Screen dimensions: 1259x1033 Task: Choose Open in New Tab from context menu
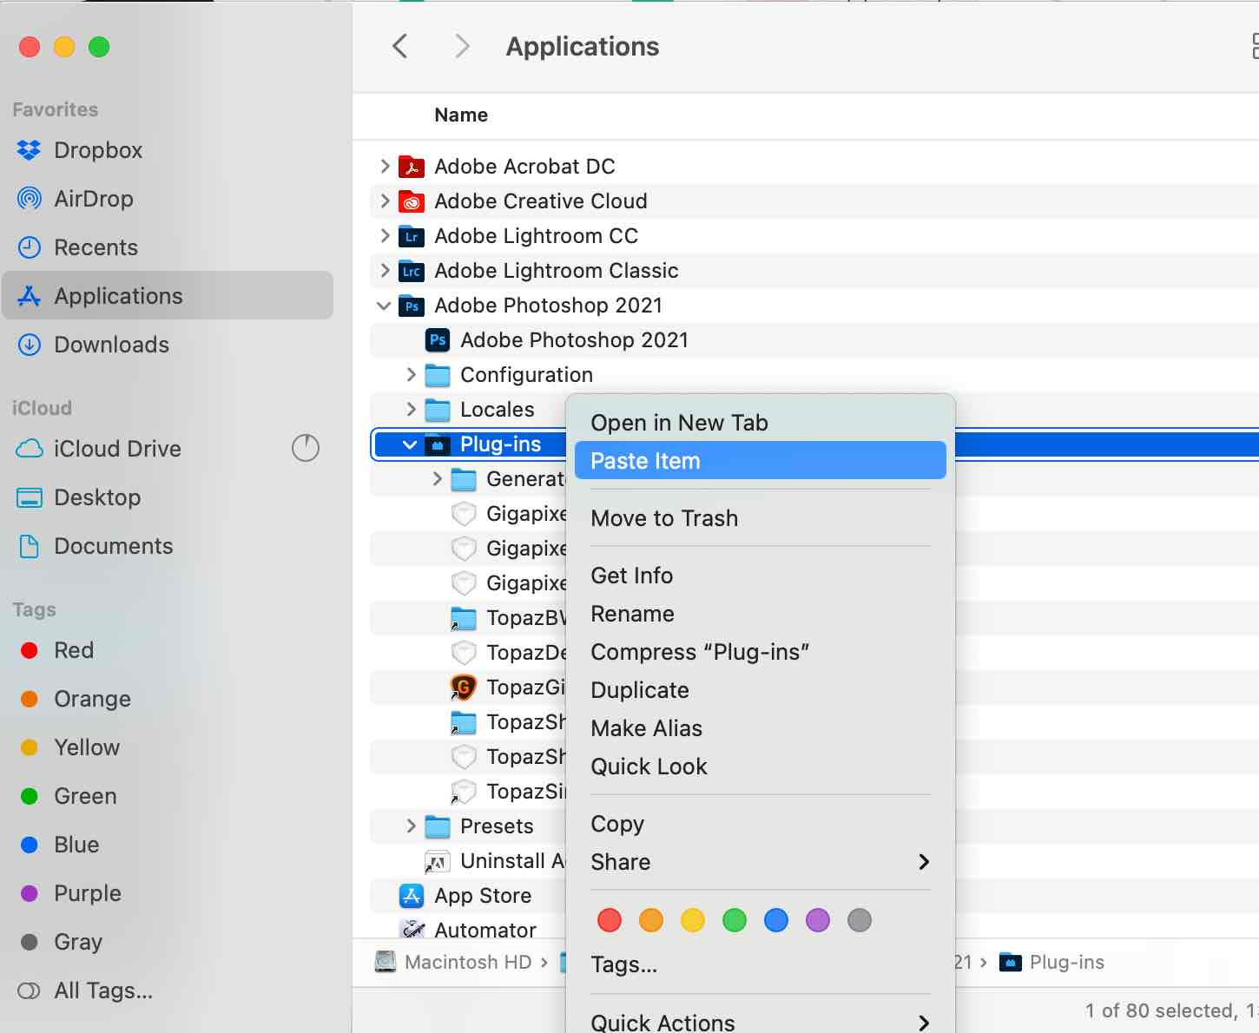(760, 423)
